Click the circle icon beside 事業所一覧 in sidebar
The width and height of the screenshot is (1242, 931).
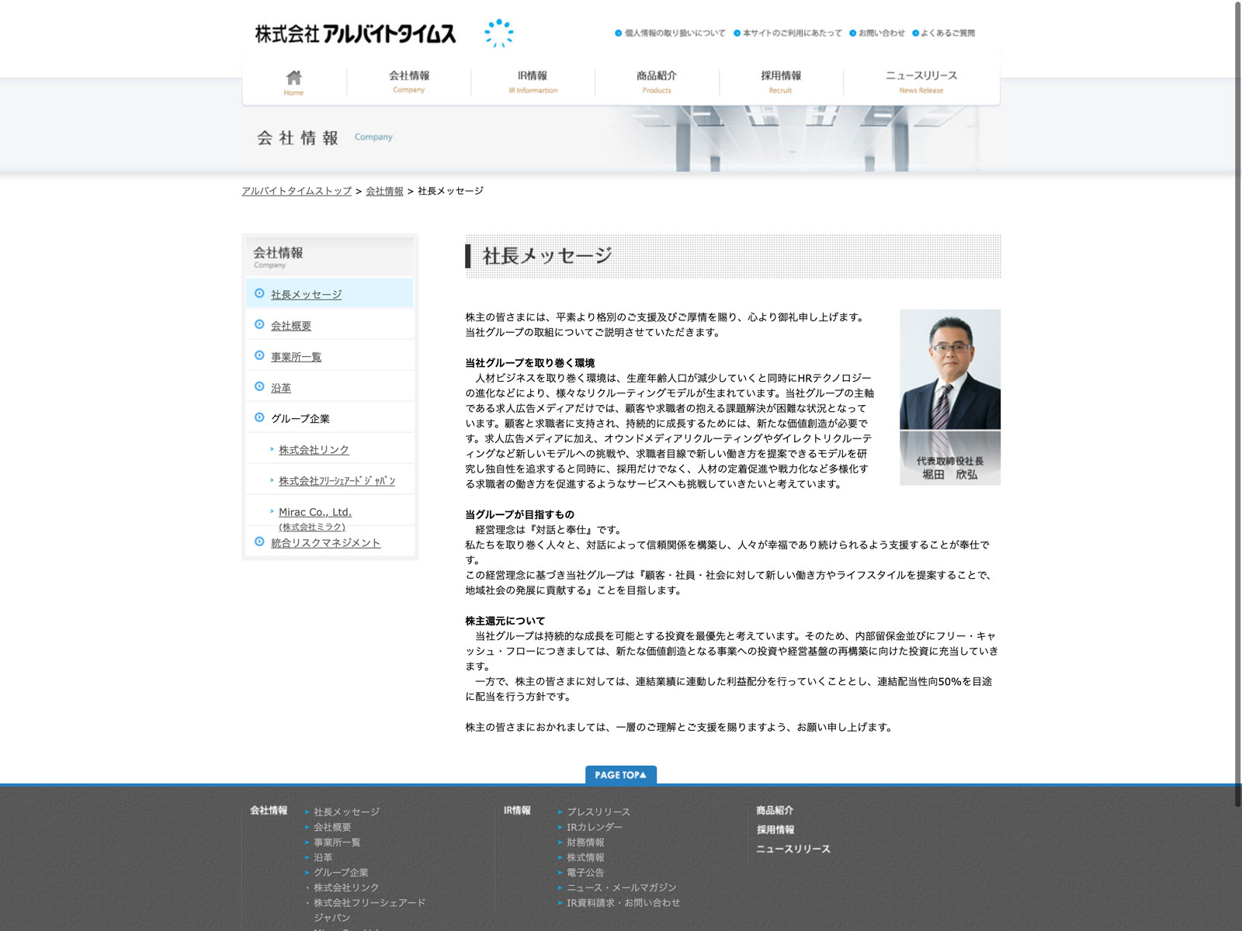[x=259, y=355]
